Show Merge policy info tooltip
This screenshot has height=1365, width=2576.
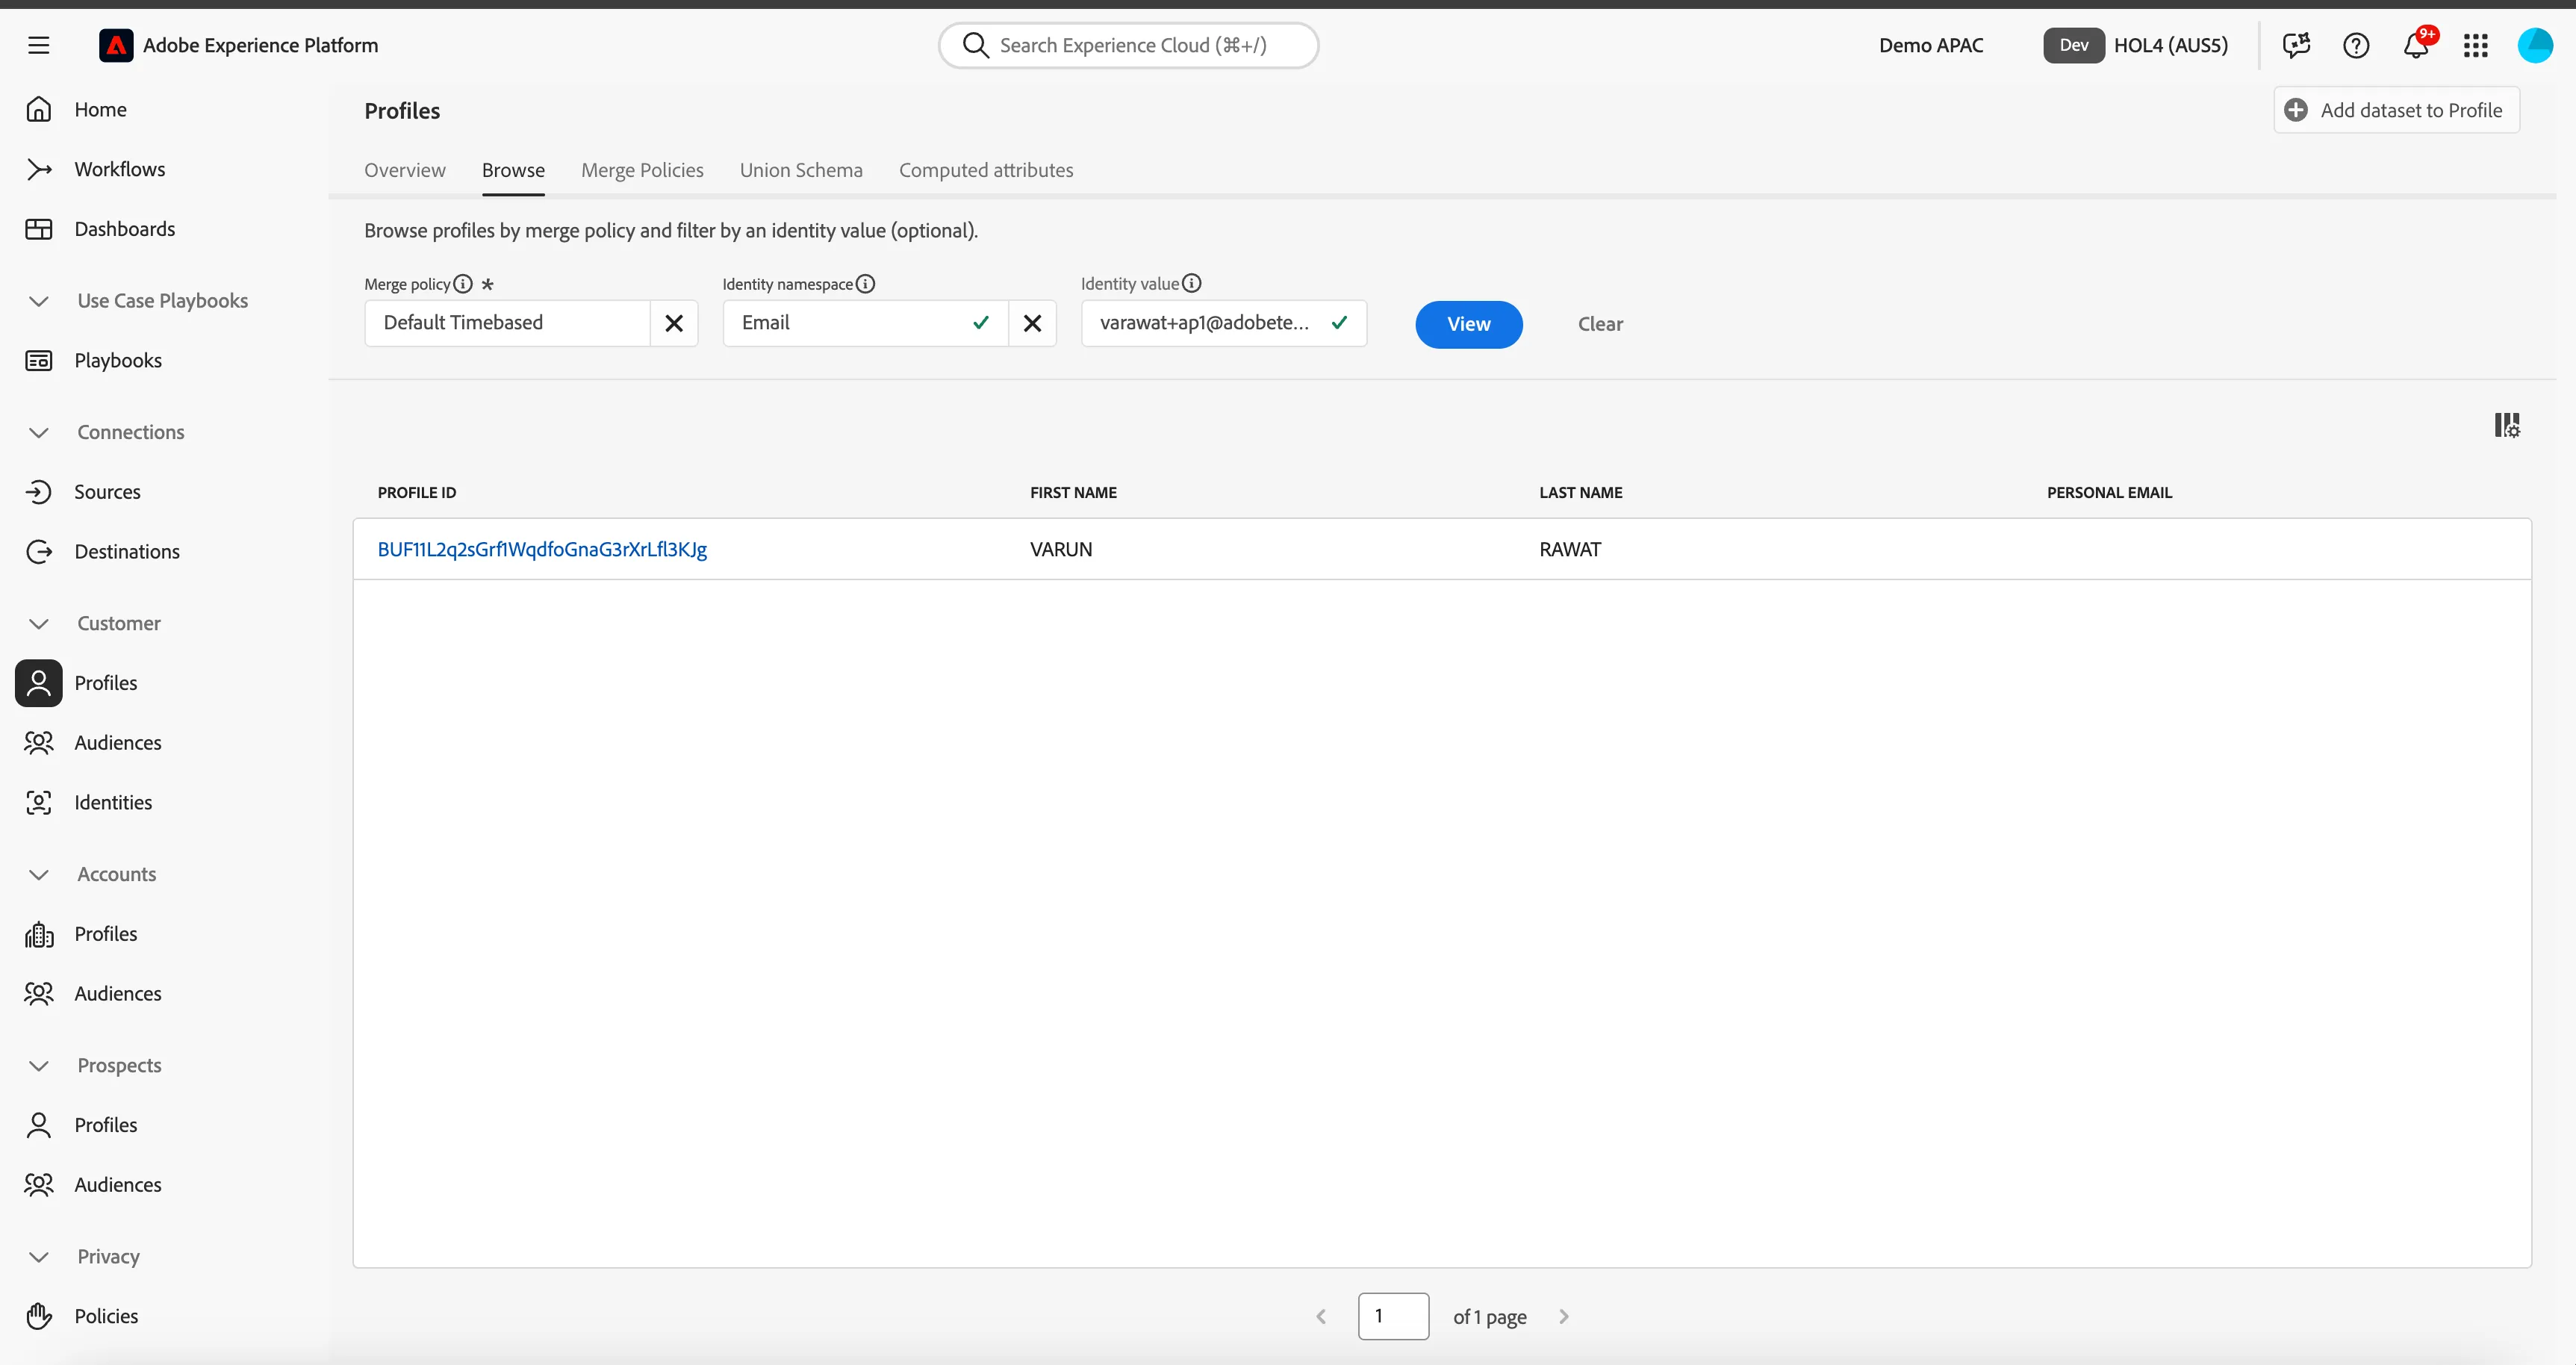(463, 284)
